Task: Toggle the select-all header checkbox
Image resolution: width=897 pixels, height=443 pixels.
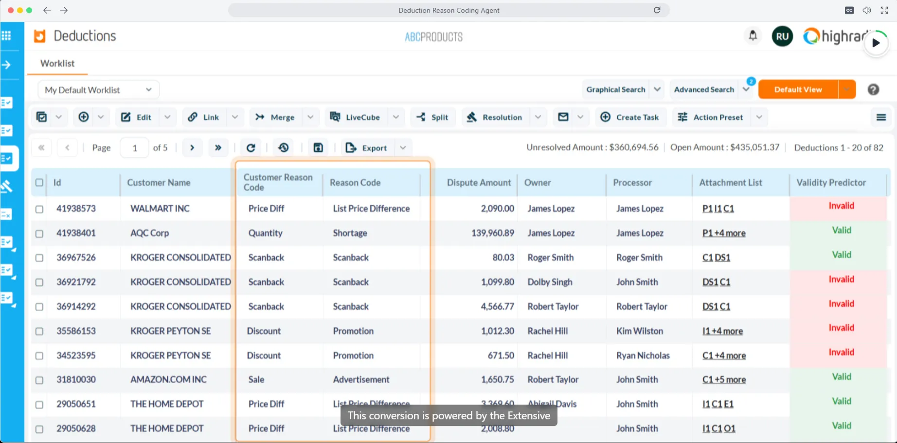Action: 39,183
